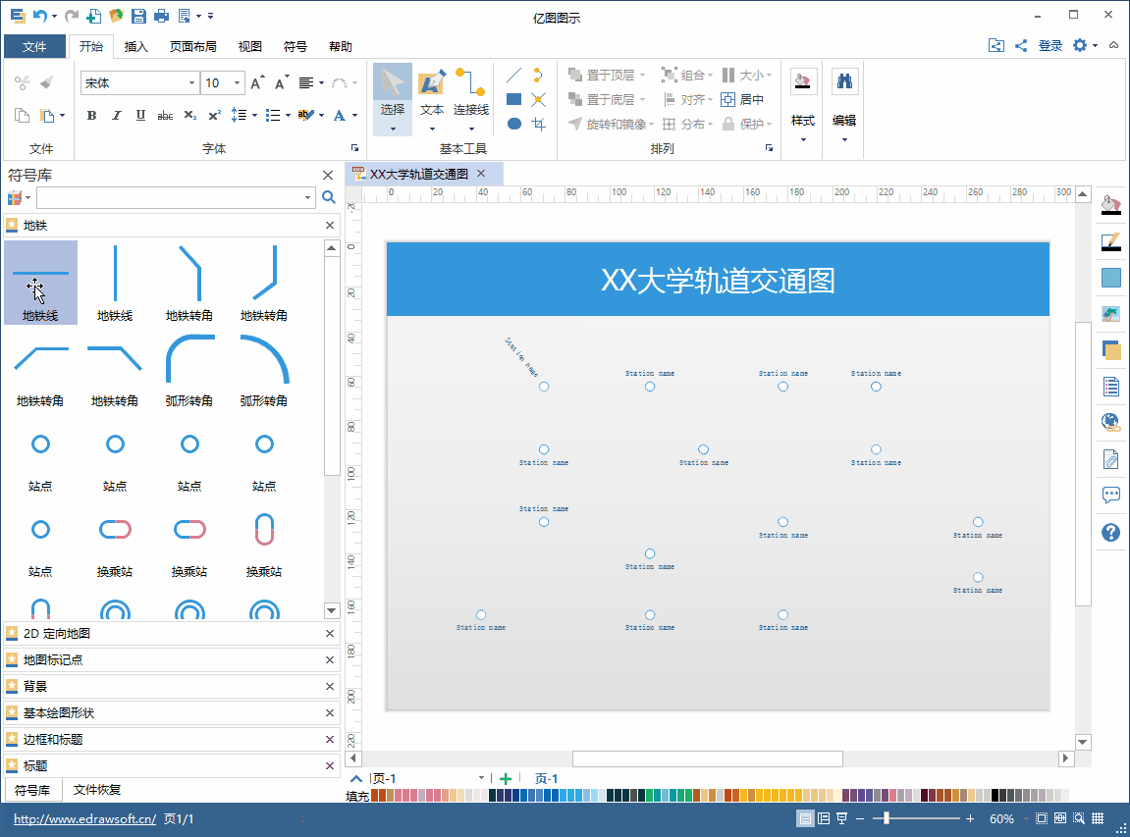Switch to the Page Layout tab
This screenshot has width=1130, height=837.
click(x=192, y=46)
